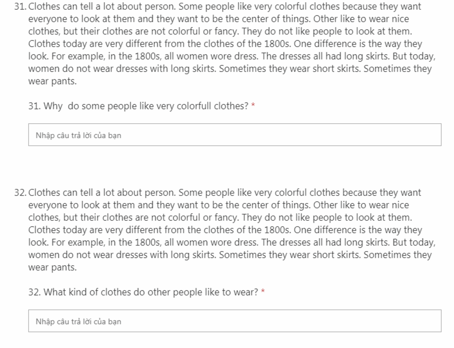Click 'wear pants.' ending the second passage
Image resolution: width=454 pixels, height=348 pixels.
(x=52, y=267)
